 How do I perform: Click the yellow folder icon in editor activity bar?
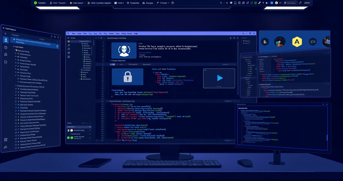tap(69, 42)
